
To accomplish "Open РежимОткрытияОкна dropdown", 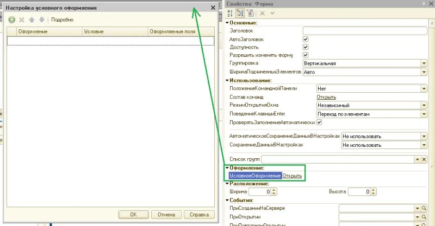I will pyautogui.click(x=424, y=105).
